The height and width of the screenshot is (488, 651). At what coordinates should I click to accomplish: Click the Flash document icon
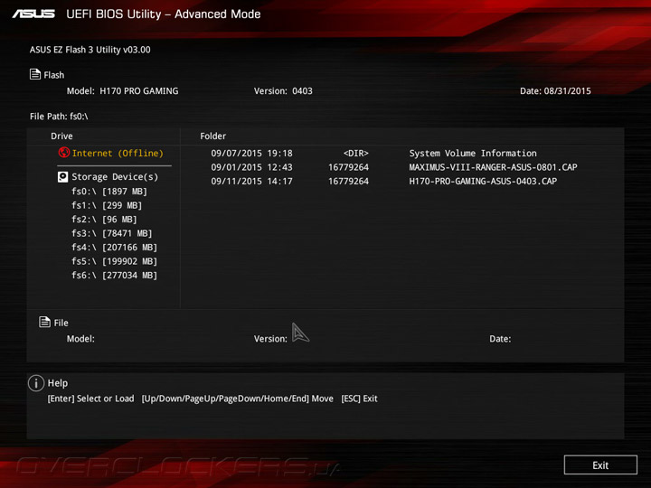point(35,74)
